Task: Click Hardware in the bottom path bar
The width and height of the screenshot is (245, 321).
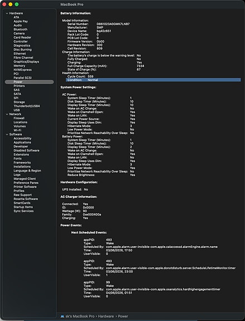Action: tap(106, 317)
